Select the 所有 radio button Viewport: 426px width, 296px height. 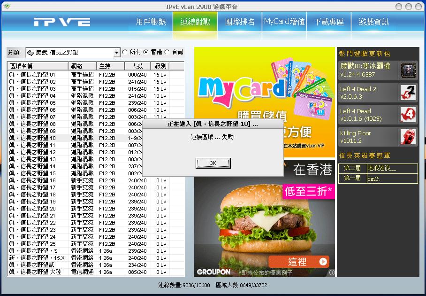point(125,52)
